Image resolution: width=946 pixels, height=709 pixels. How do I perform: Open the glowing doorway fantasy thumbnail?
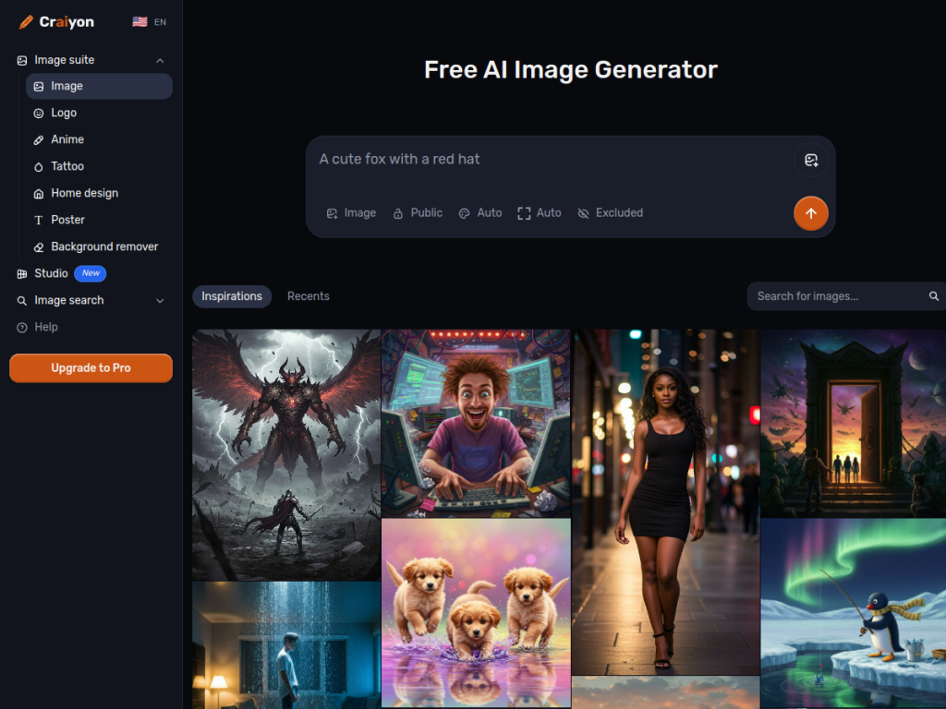853,423
